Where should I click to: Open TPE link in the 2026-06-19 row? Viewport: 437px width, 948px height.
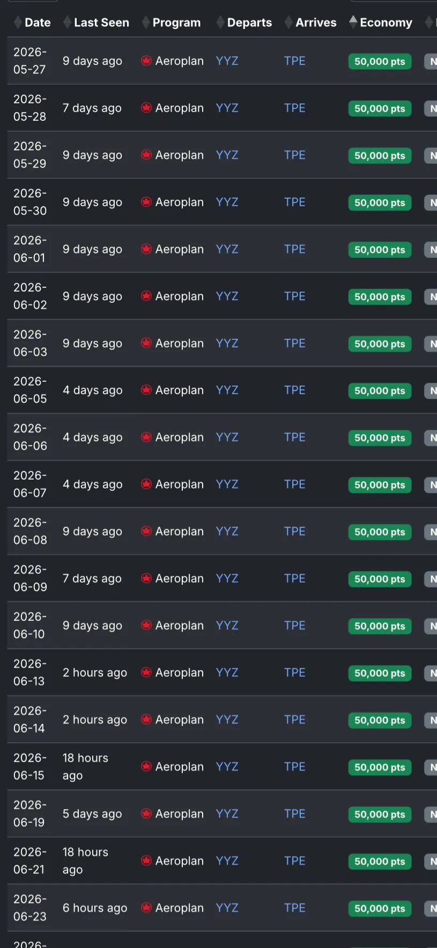click(294, 814)
